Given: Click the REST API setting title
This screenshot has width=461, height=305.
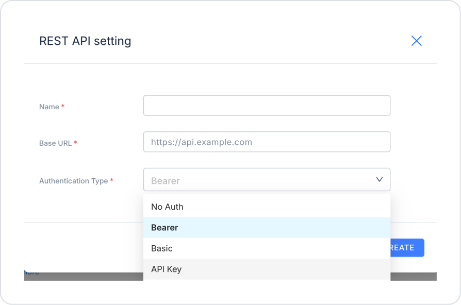Looking at the screenshot, I should click(x=85, y=41).
